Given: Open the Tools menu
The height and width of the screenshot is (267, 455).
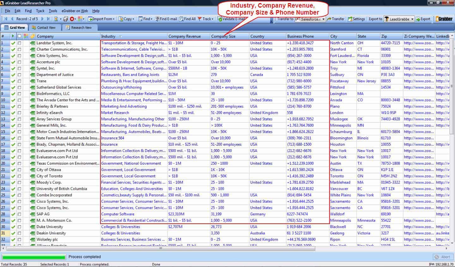Looking at the screenshot, I should click(53, 11).
